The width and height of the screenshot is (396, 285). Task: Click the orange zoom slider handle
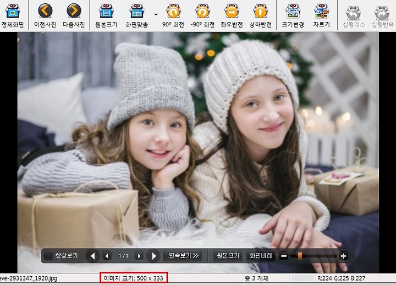pos(300,256)
